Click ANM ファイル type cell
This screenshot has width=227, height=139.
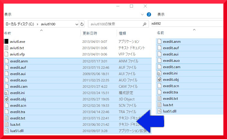[128, 61]
